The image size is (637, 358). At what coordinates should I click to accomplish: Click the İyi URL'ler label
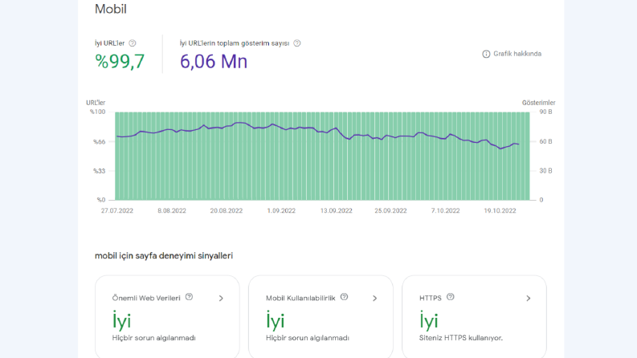(x=110, y=43)
